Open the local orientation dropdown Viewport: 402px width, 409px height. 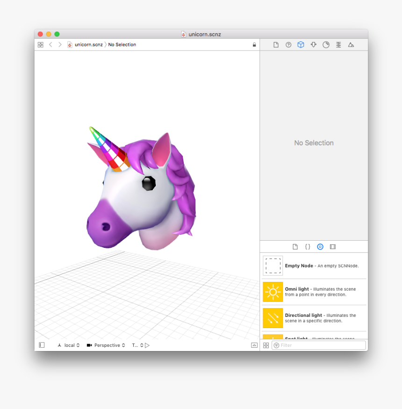[70, 345]
